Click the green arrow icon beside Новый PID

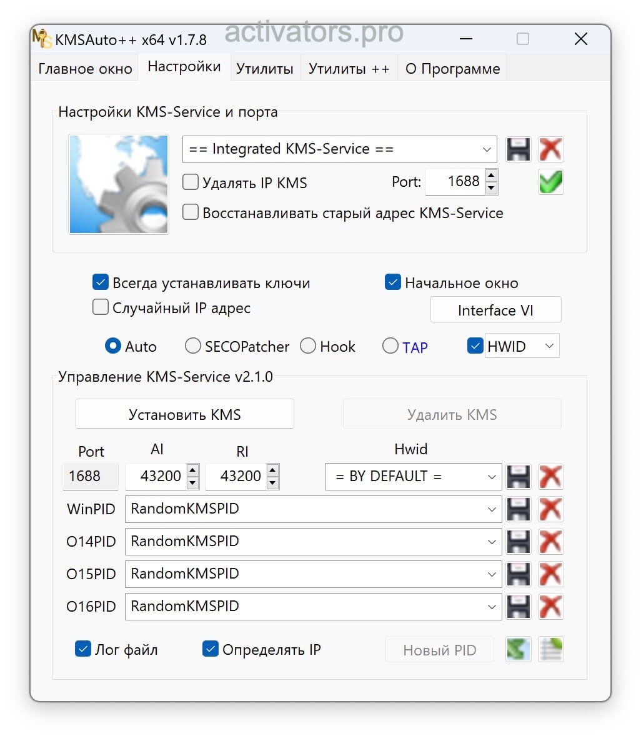pyautogui.click(x=518, y=649)
